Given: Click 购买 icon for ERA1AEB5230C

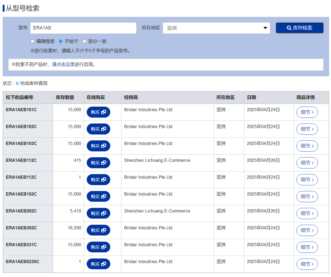Looking at the screenshot, I should (x=98, y=264).
